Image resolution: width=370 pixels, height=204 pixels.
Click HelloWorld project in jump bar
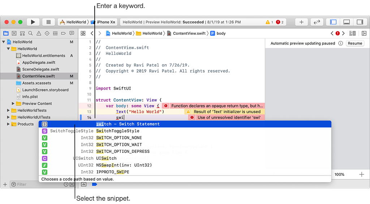point(119,33)
